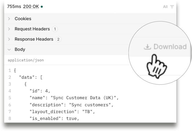192x131 pixels.
Task: Select the Response Headers section title
Action: point(34,39)
